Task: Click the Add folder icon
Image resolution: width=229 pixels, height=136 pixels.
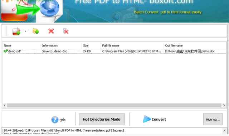Action: (36, 31)
